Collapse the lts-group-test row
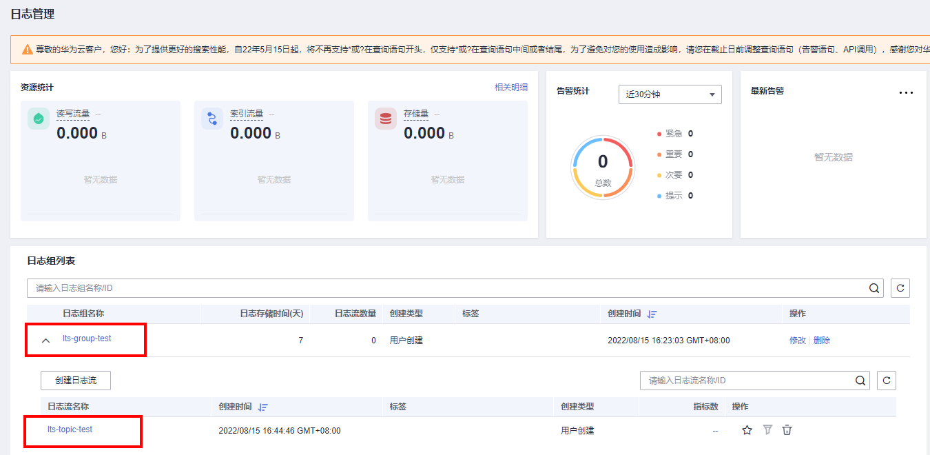 coord(46,341)
